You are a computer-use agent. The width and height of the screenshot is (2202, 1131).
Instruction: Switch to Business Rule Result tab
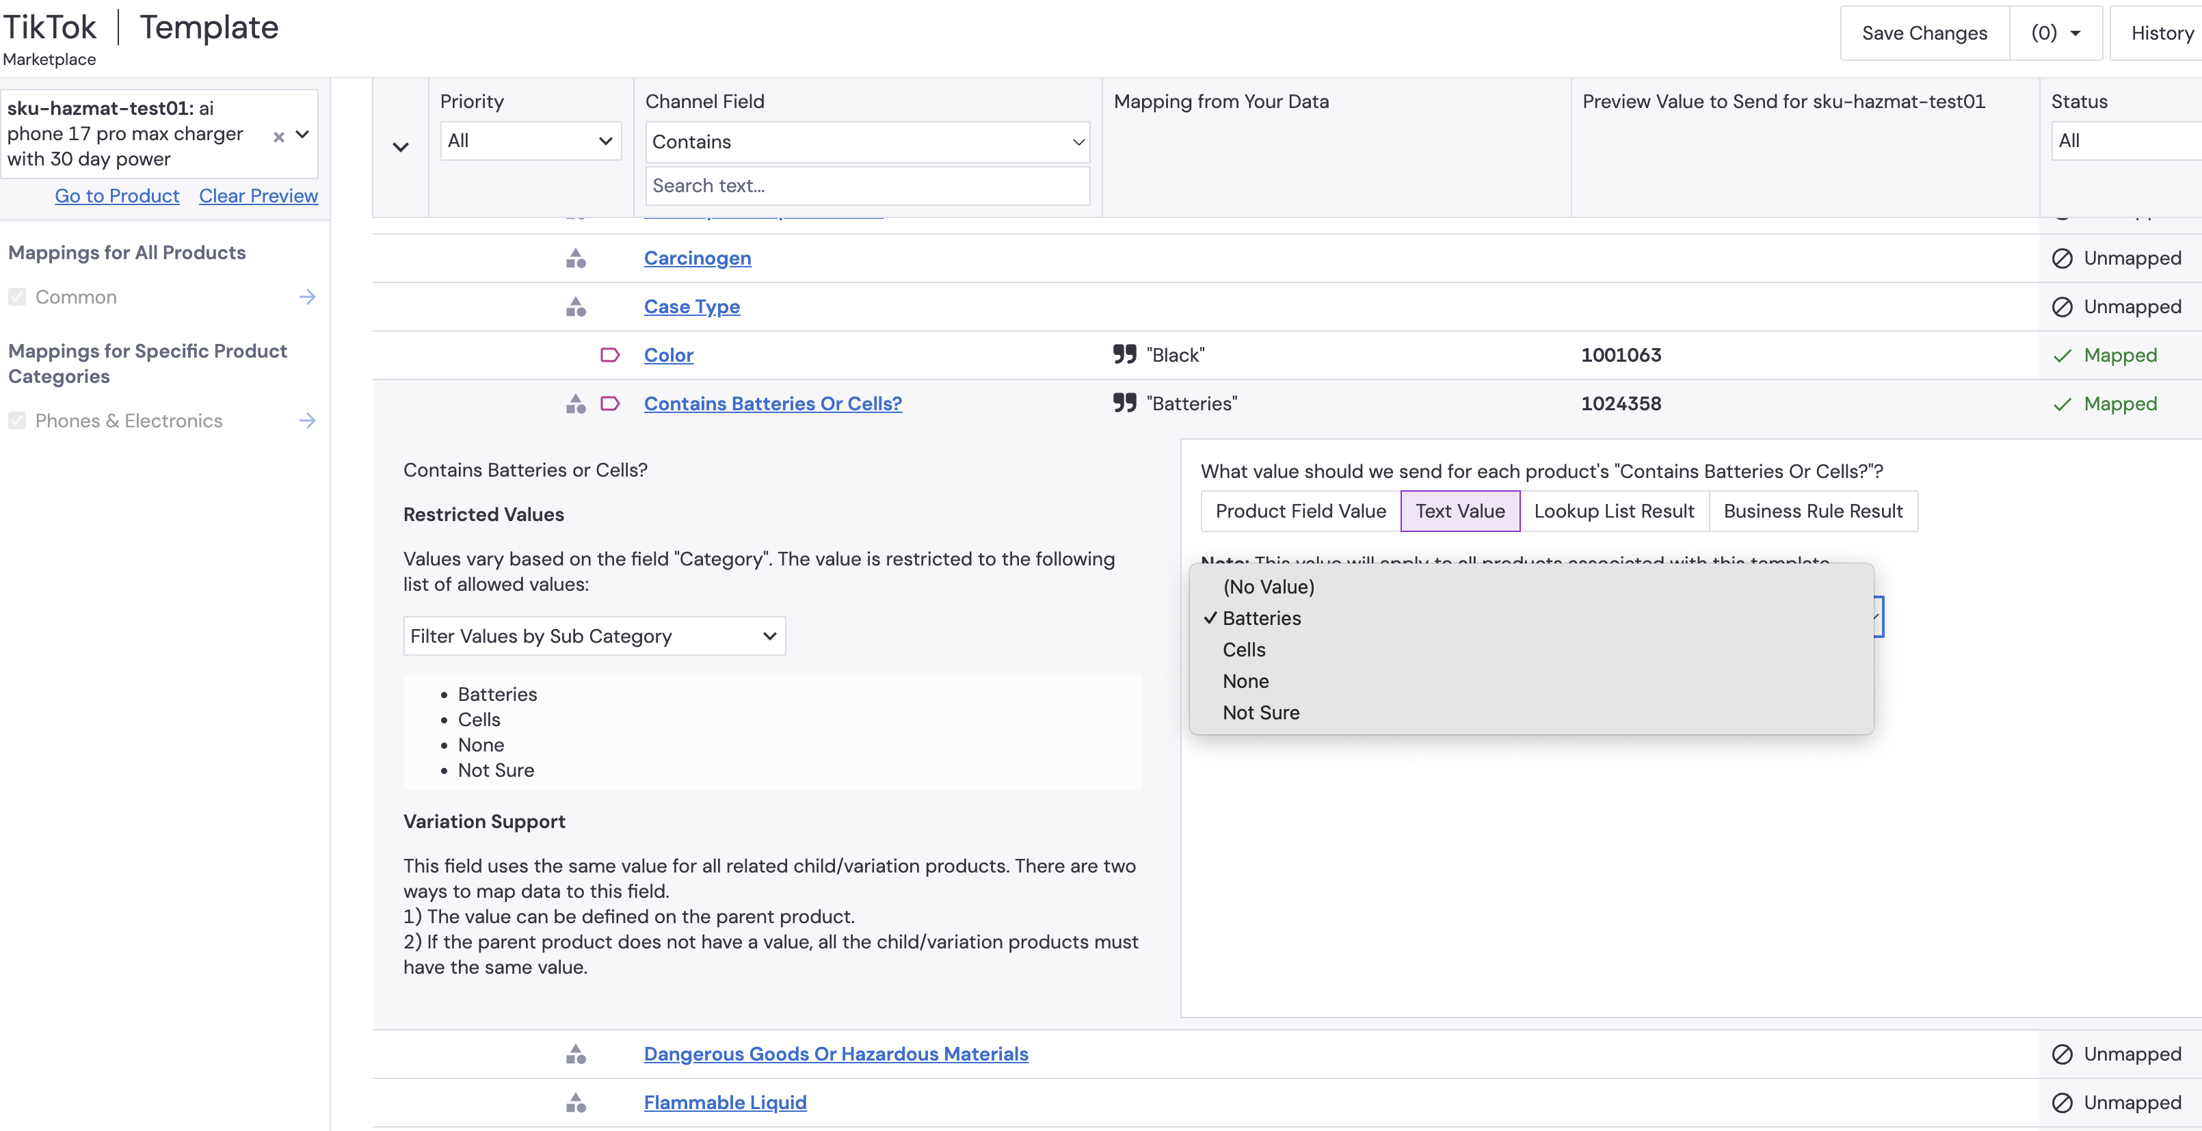[1812, 511]
